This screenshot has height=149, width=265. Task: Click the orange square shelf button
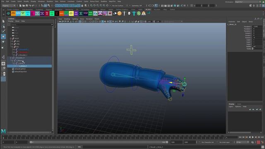click(x=13, y=13)
